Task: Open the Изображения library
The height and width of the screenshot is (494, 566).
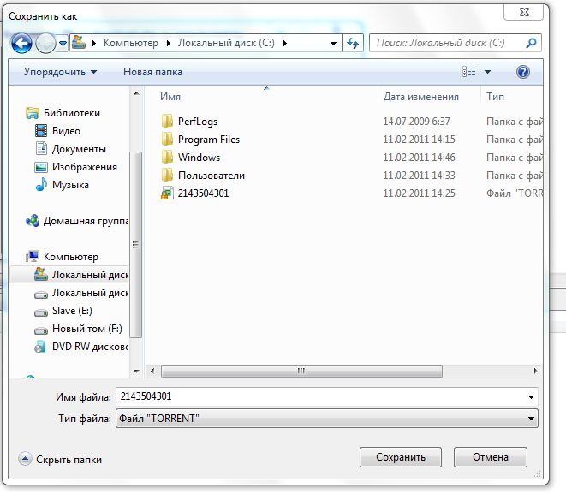Action: click(85, 167)
